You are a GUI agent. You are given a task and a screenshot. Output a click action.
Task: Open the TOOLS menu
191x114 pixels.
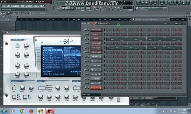[x=36, y=6]
